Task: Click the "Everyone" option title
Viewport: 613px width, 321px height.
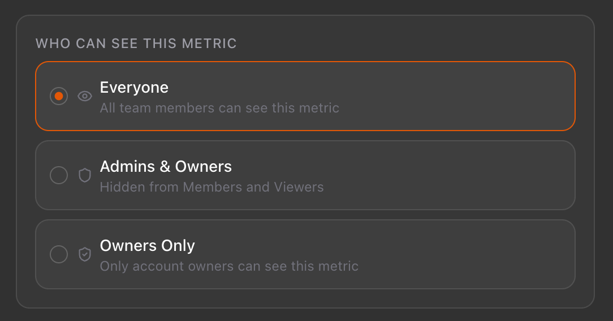Action: click(x=134, y=88)
